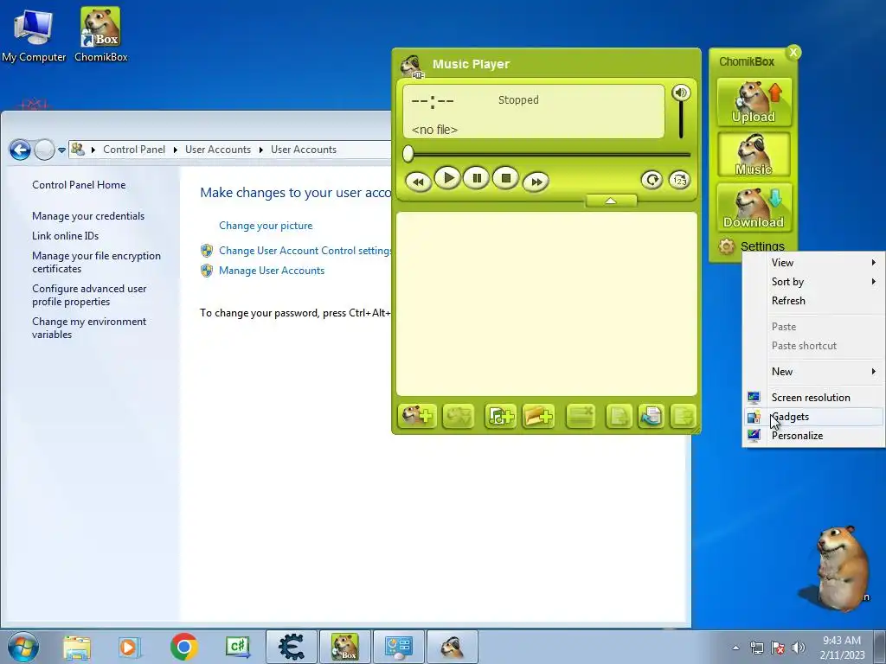
Task: Add music file to playlist
Action: click(x=500, y=416)
